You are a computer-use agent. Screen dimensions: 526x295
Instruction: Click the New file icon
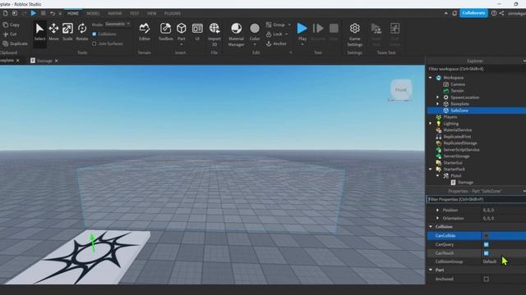(x=6, y=13)
